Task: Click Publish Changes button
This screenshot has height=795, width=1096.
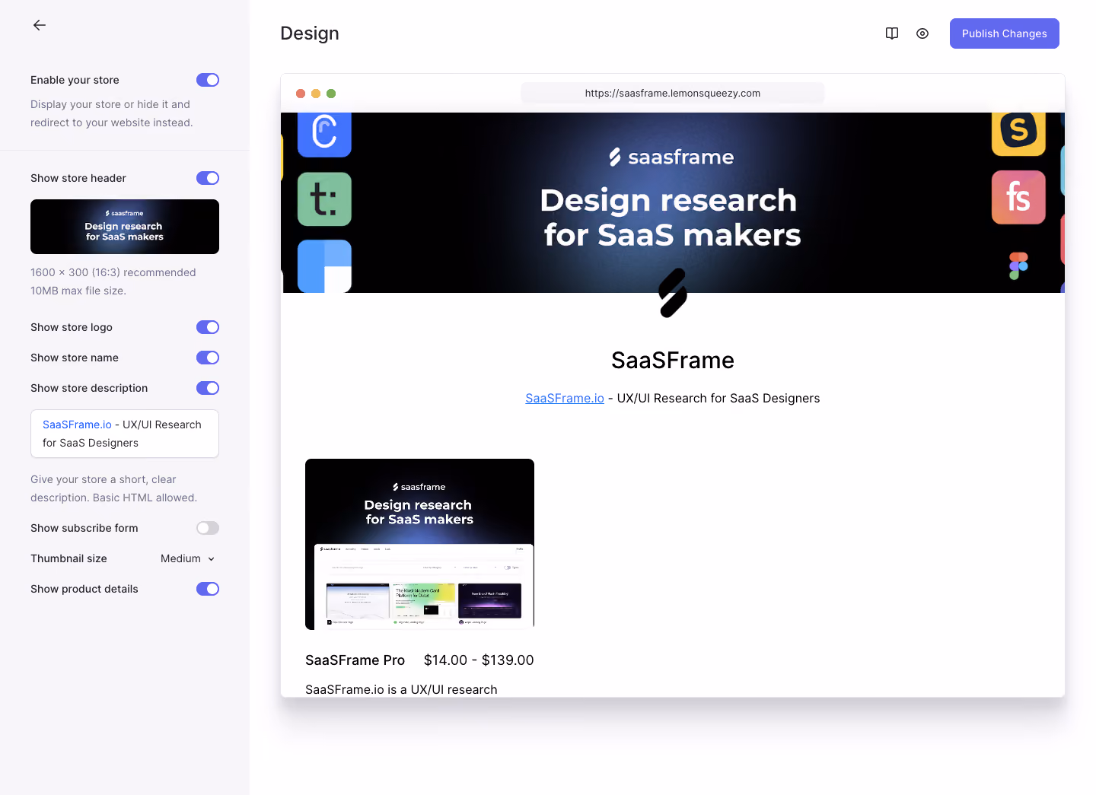Action: point(1005,33)
